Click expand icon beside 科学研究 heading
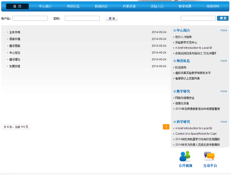The height and width of the screenshot is (175, 231). tap(174, 122)
